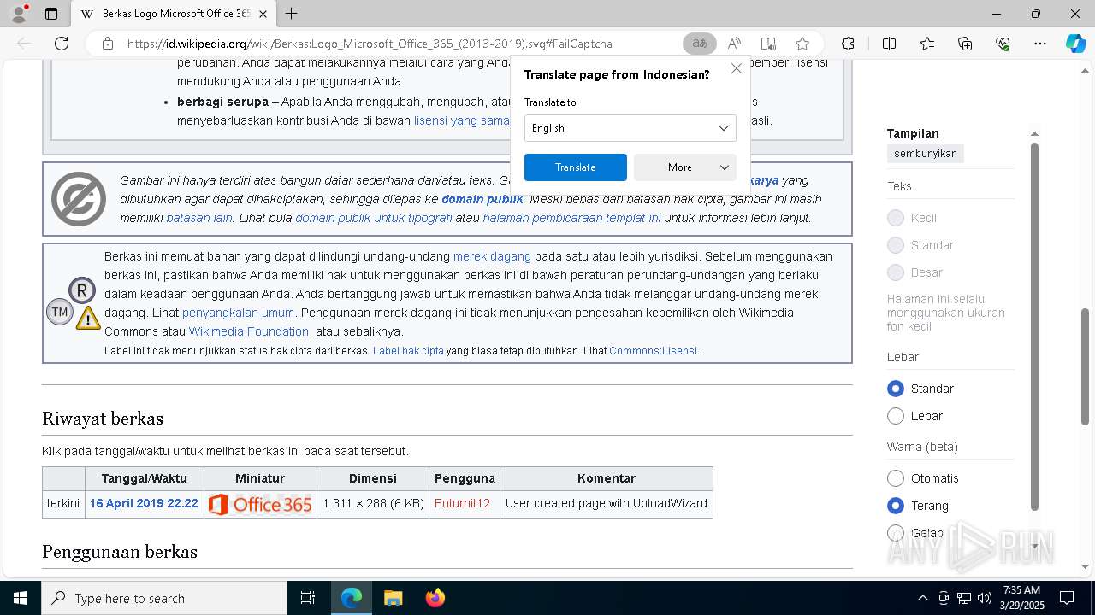The width and height of the screenshot is (1095, 615).
Task: Select the Besar text size radio
Action: [896, 272]
